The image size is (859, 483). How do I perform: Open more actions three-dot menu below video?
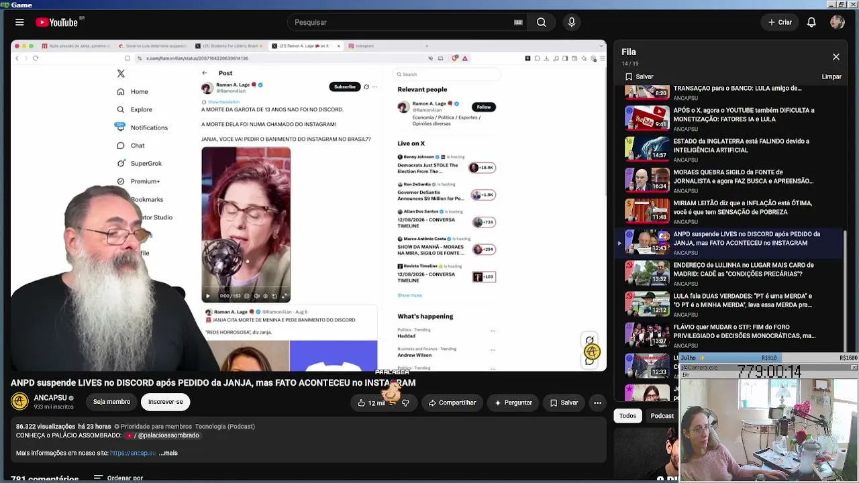coord(597,402)
